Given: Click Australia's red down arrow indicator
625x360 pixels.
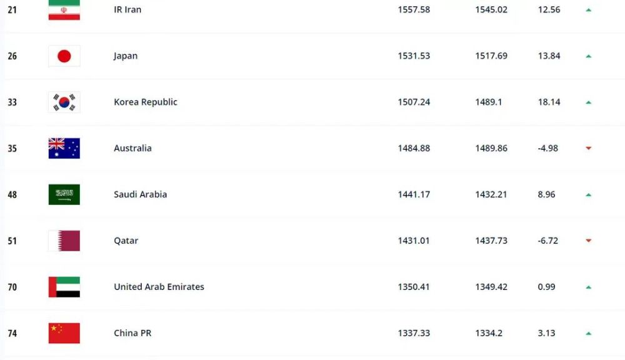Looking at the screenshot, I should (x=588, y=148).
